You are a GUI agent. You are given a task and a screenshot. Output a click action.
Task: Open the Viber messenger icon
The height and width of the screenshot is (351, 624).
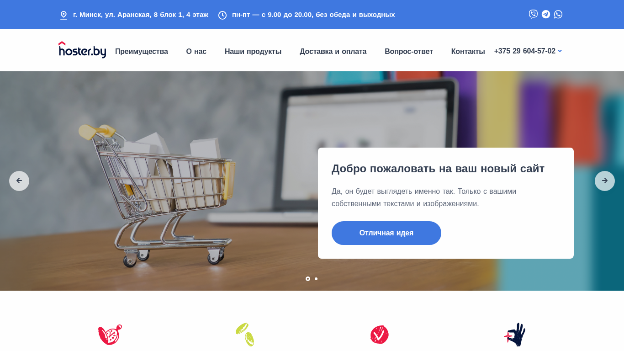click(x=533, y=14)
